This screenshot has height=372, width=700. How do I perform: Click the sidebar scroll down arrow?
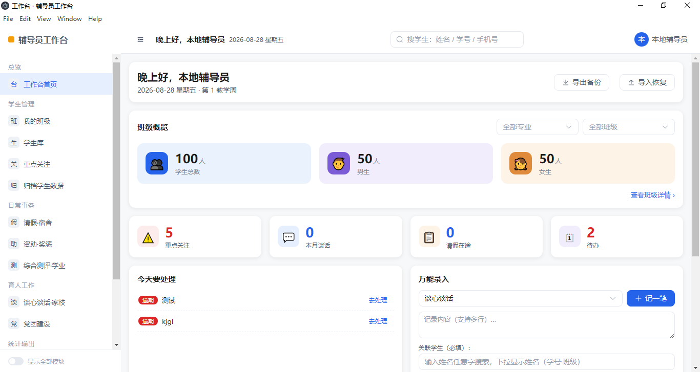pyautogui.click(x=116, y=345)
